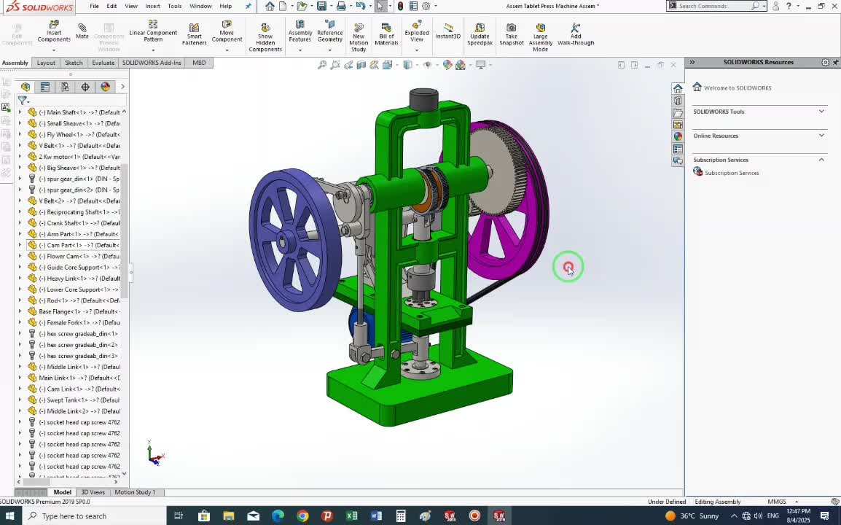Select Cam Part<1> in feature tree

pyautogui.click(x=74, y=245)
